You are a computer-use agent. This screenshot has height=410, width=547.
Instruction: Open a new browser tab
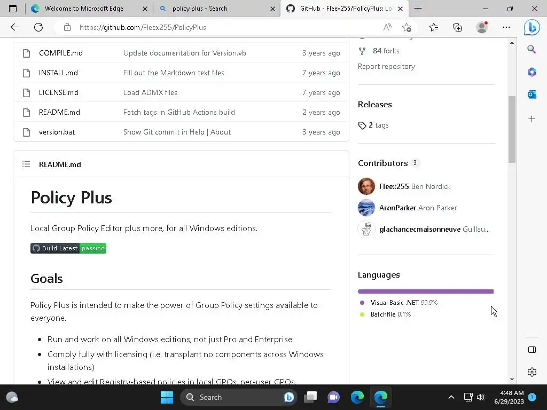[x=418, y=9]
